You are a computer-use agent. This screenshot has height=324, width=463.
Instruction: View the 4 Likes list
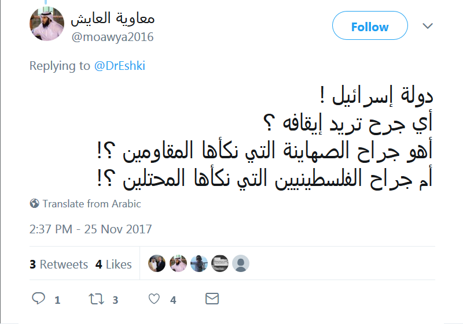(x=113, y=265)
